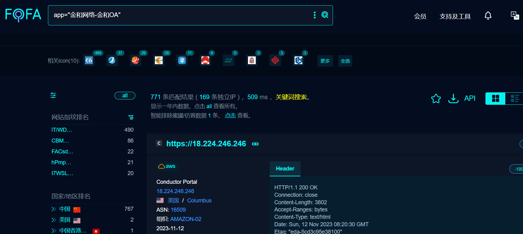Click 点击 to view honeypot data

pyautogui.click(x=230, y=116)
